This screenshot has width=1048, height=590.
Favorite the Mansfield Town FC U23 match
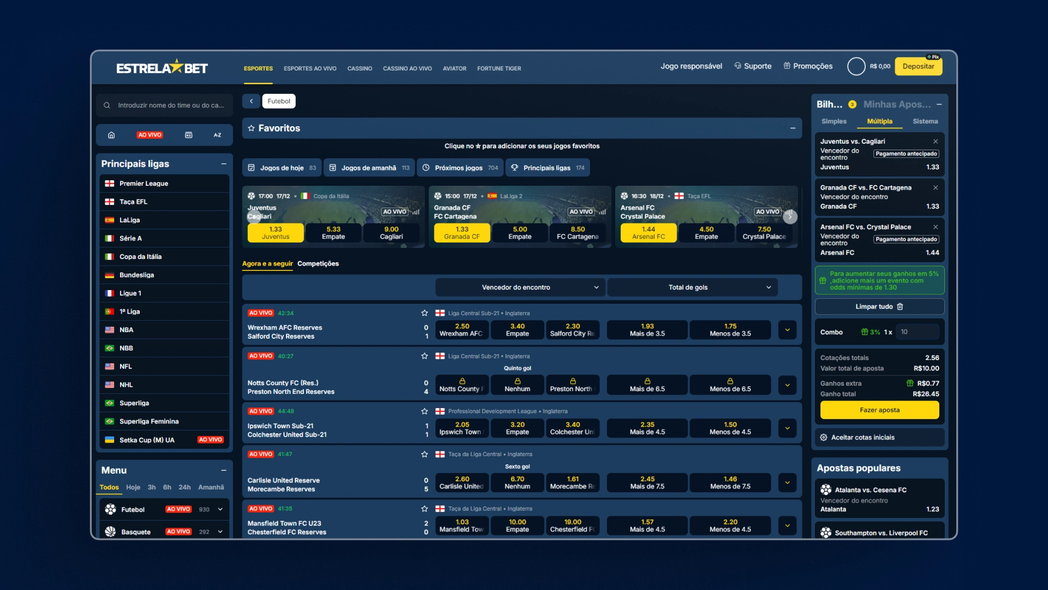[424, 509]
